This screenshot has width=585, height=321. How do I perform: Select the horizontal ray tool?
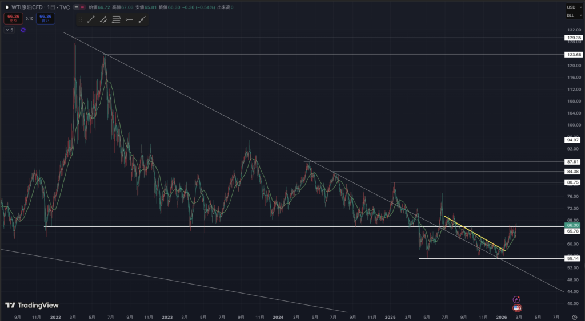(129, 19)
